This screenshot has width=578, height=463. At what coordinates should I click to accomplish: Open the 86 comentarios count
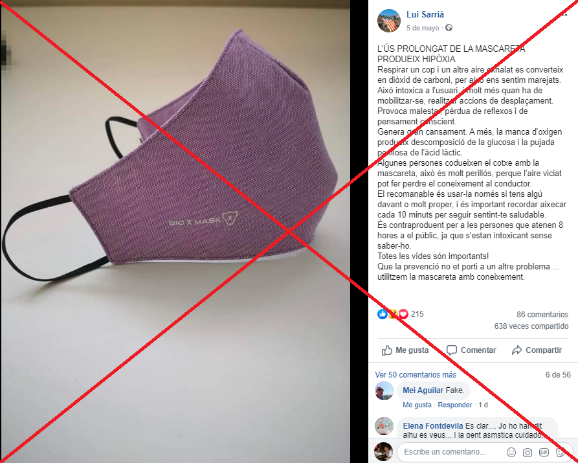coord(542,315)
